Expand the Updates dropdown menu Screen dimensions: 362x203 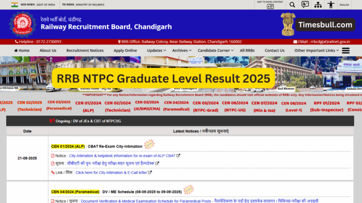pos(156,50)
